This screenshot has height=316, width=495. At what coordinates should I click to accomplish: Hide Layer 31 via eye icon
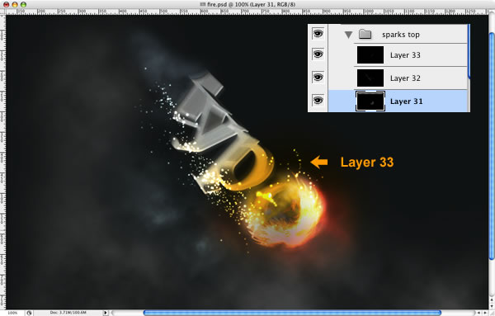pos(318,101)
